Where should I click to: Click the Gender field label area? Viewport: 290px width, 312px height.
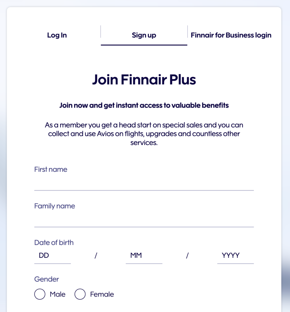pos(46,279)
